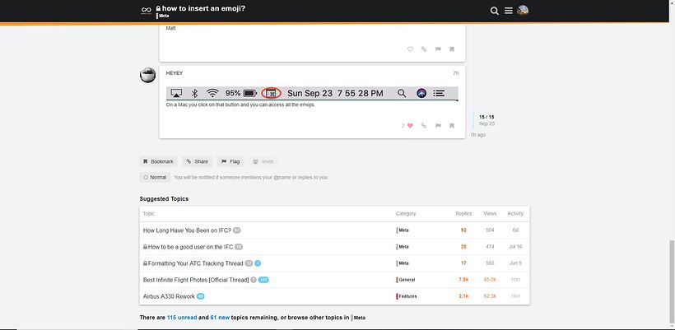The height and width of the screenshot is (330, 675).
Task: Like Matt's post with the heart icon
Action: [410, 49]
